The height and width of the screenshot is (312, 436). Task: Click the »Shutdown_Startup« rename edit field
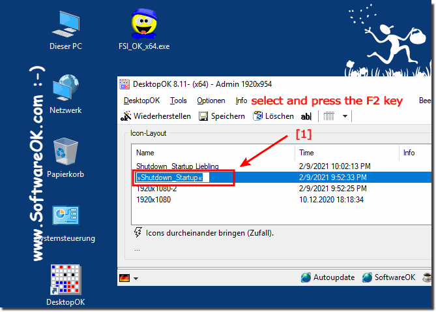pyautogui.click(x=172, y=178)
